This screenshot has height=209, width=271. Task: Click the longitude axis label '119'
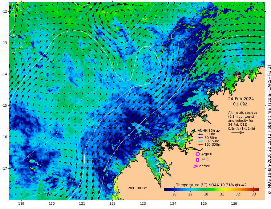tap(21, 204)
